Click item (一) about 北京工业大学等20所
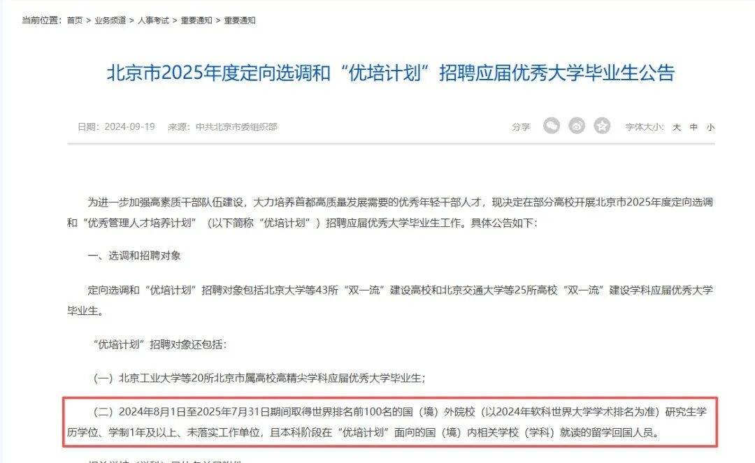 click(259, 379)
